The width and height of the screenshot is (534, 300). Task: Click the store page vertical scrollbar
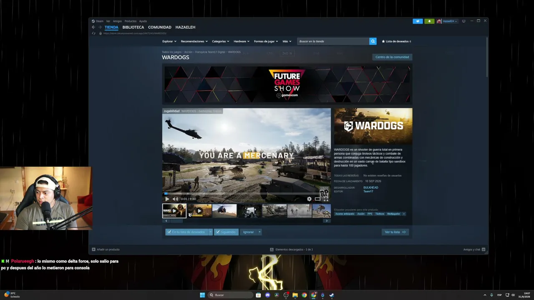pyautogui.click(x=486, y=57)
